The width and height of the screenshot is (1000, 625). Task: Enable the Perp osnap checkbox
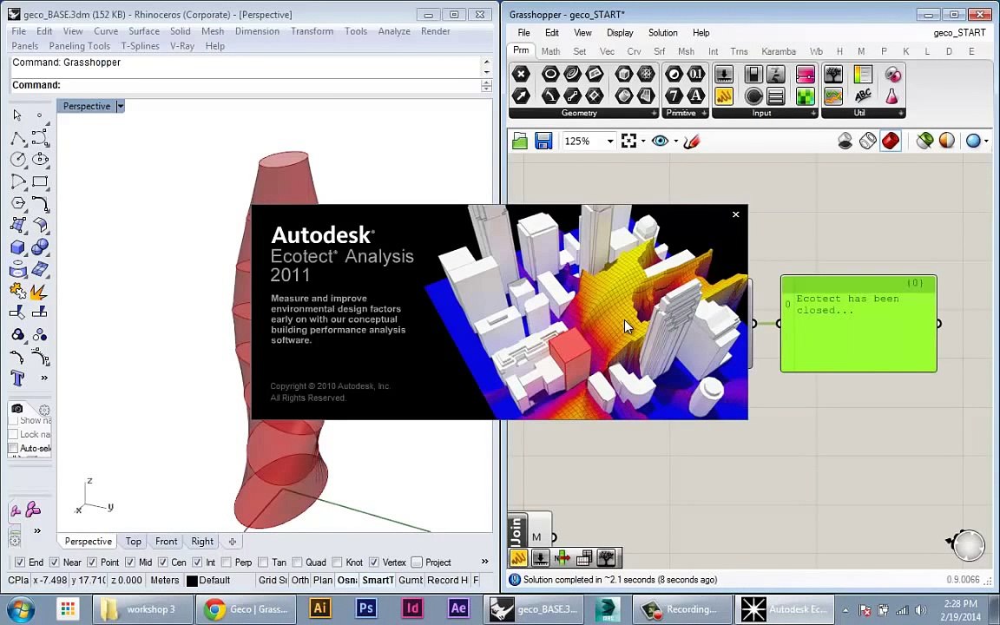tap(227, 562)
